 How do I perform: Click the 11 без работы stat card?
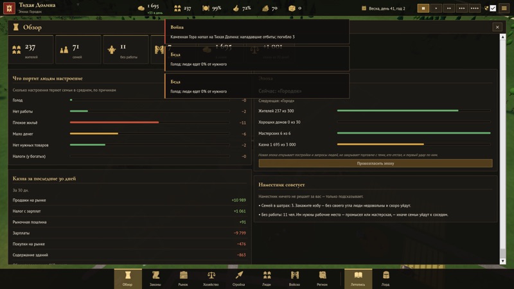click(125, 49)
